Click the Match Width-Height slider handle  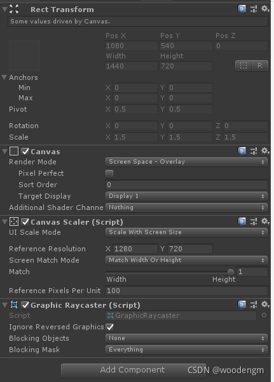(231, 272)
